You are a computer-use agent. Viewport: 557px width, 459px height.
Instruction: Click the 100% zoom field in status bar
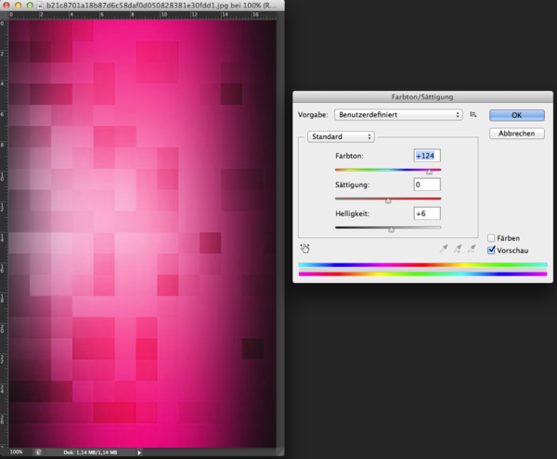(17, 452)
